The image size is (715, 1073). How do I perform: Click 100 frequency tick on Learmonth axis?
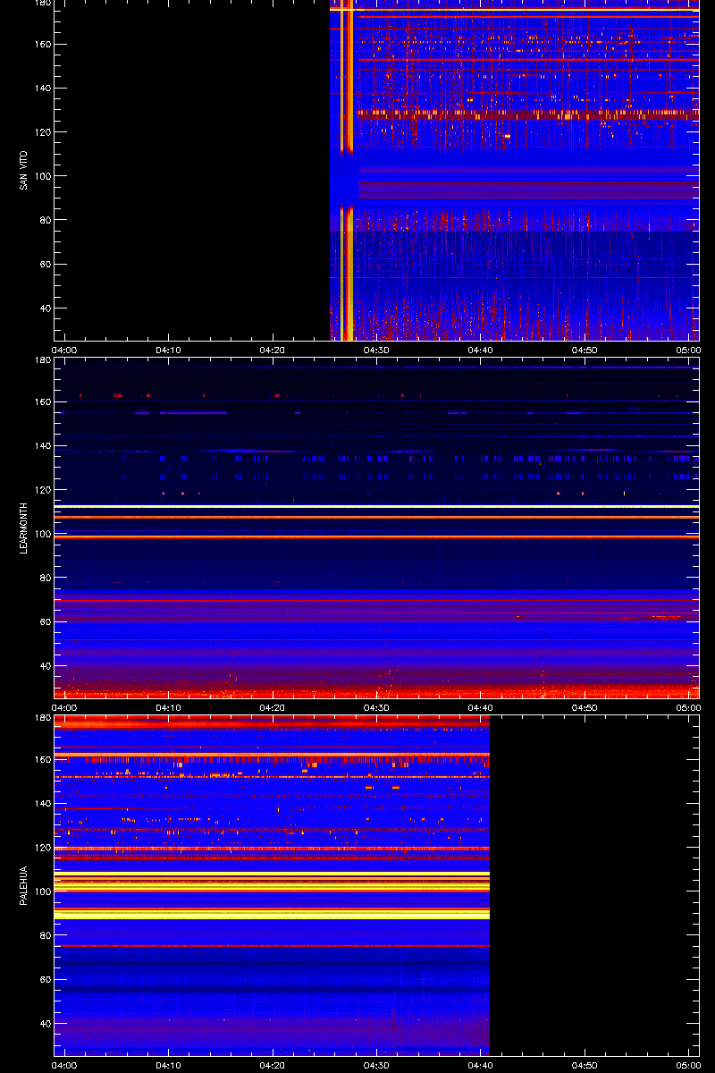point(41,534)
